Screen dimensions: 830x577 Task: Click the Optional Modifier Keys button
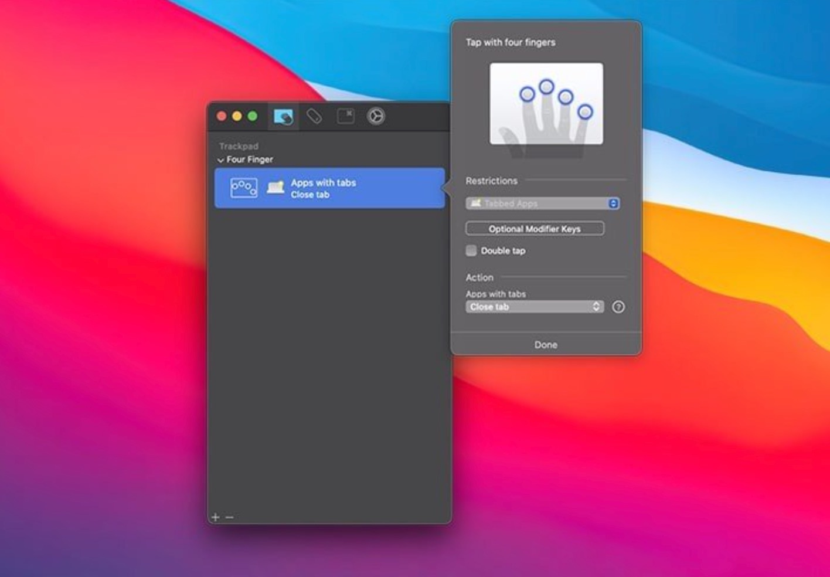pos(534,229)
